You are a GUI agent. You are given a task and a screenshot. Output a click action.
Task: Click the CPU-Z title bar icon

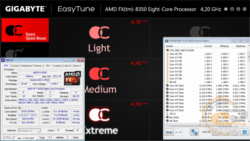click(x=3, y=60)
